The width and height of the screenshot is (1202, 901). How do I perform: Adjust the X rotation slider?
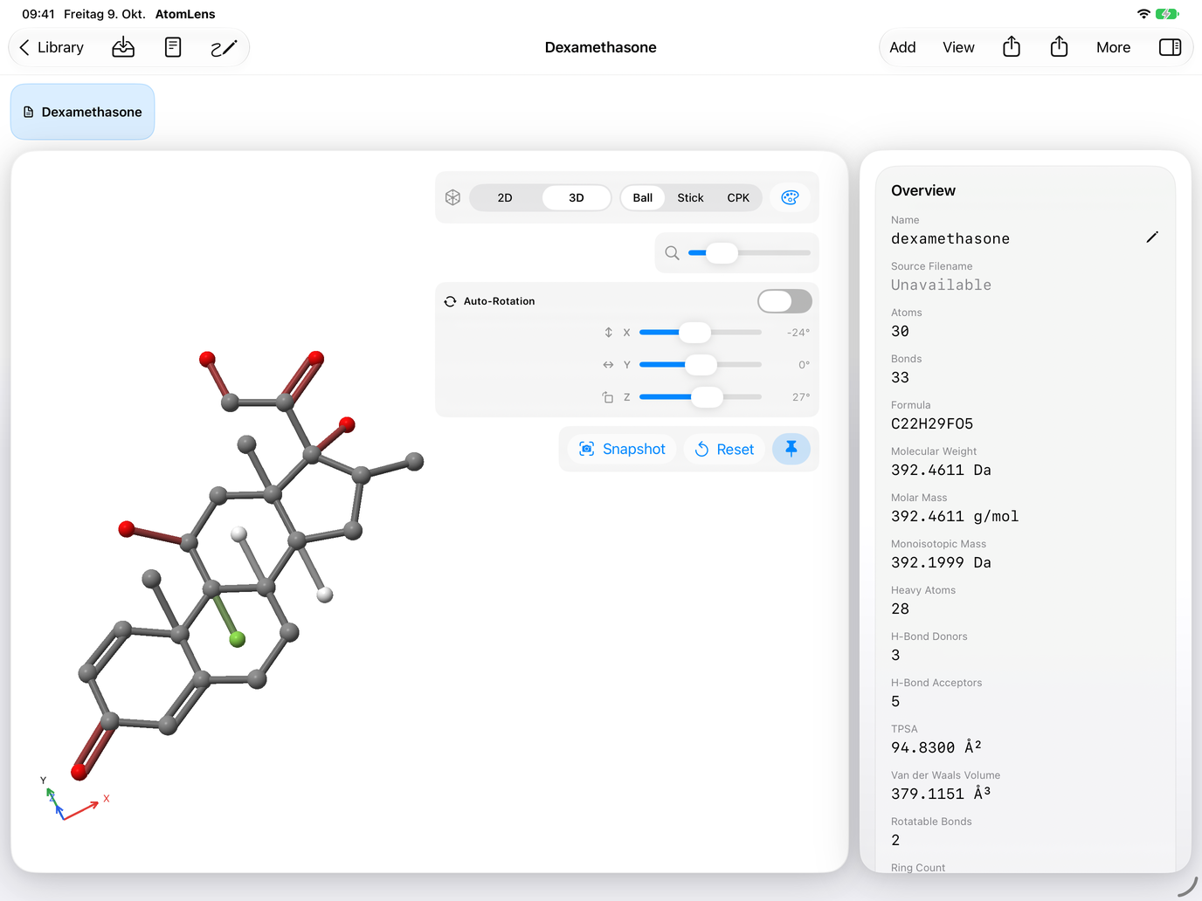[x=701, y=333]
